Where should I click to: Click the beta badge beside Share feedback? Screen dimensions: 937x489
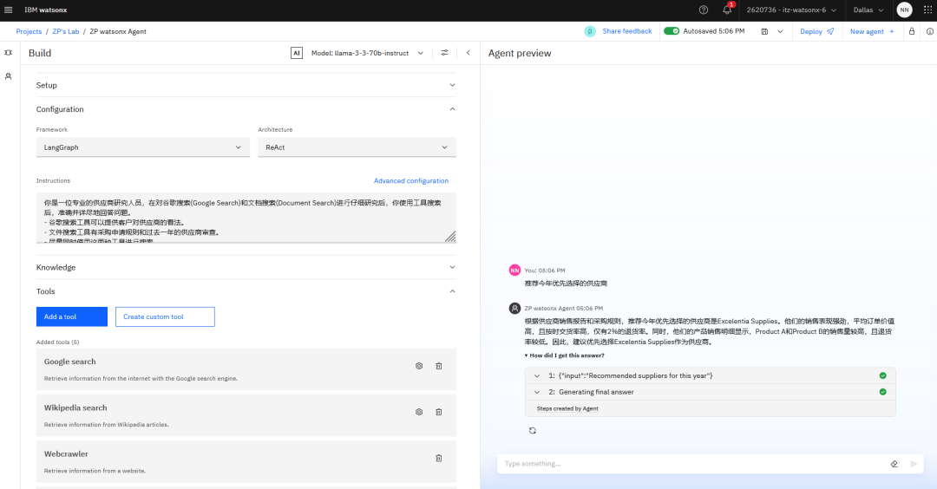(590, 31)
